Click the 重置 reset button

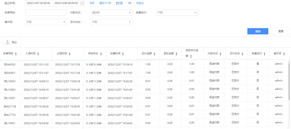point(281,31)
